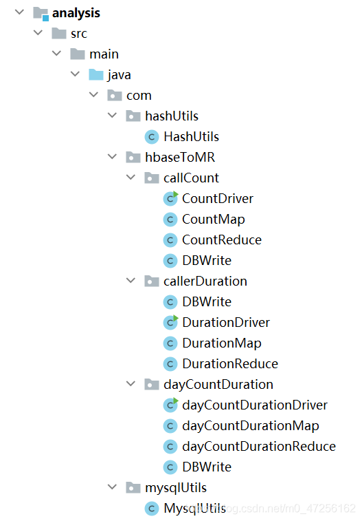Click the MysqlUtils class icon
This screenshot has width=362, height=521.
coord(152,509)
